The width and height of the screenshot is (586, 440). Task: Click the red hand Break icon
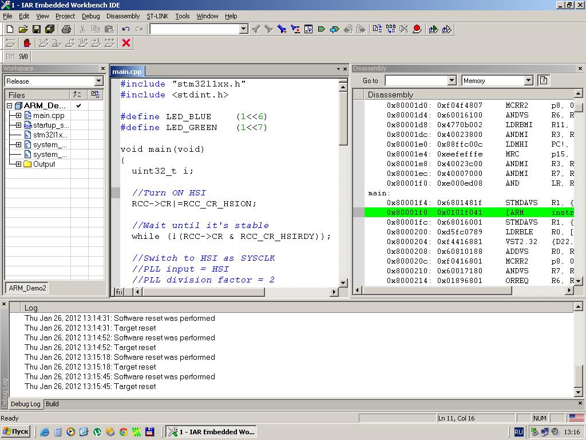26,43
